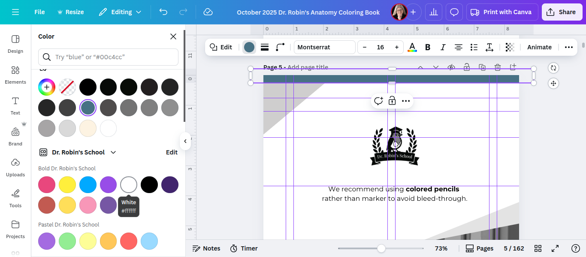
Task: Toggle bold text formatting
Action: point(428,47)
